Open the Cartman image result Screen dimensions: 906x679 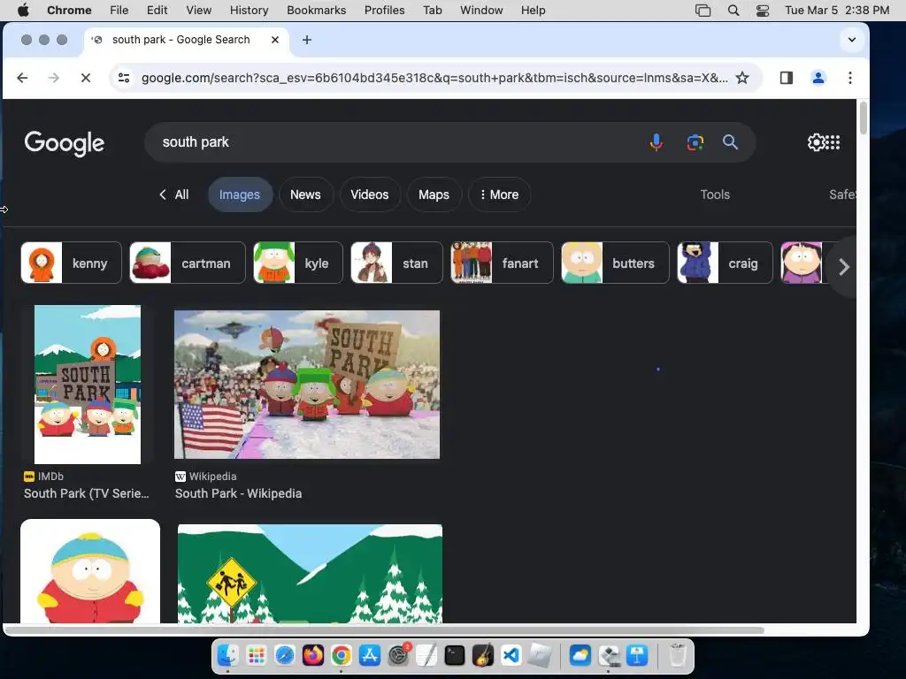[x=90, y=571]
